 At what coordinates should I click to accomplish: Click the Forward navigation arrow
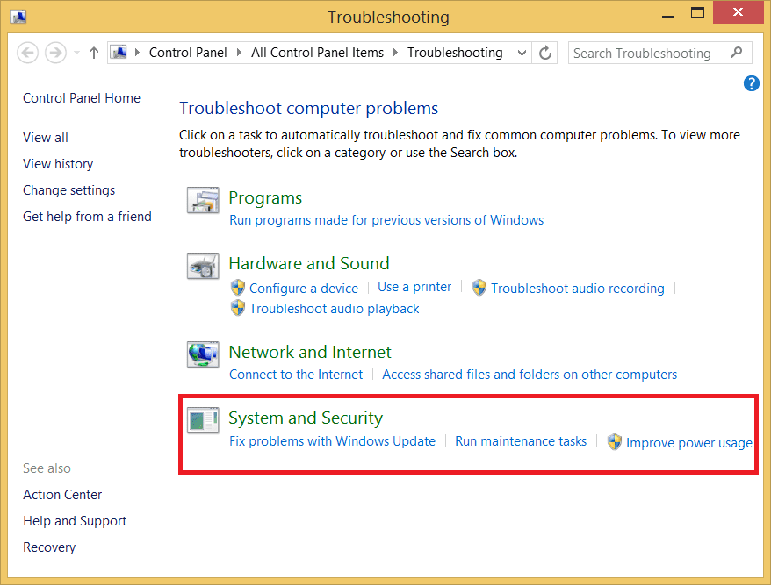tap(55, 53)
